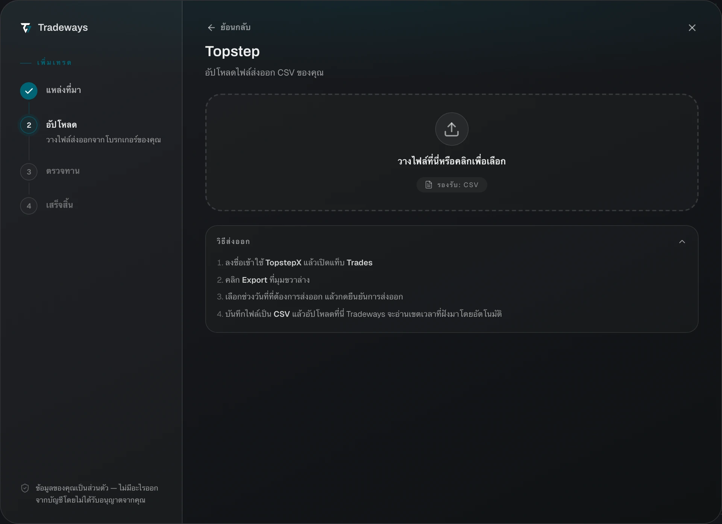
Task: Collapse the วิธีส่งออก section chevron
Action: [x=682, y=242]
